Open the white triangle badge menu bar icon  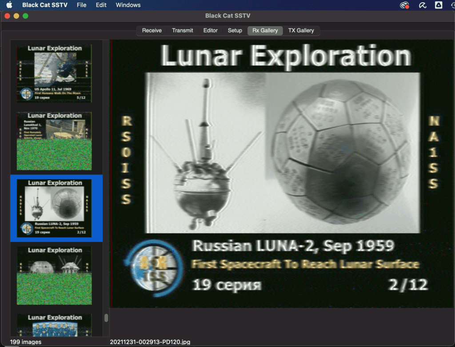pos(438,5)
